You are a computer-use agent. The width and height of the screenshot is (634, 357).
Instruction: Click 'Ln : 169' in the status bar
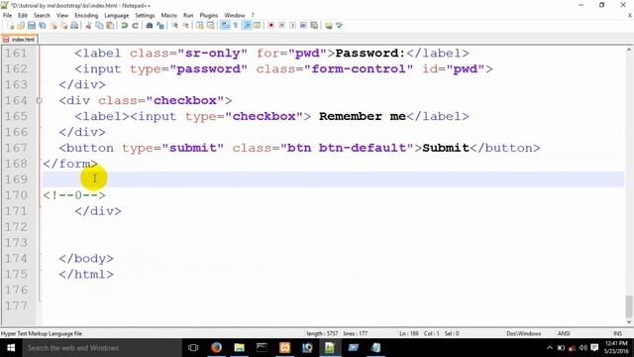(x=409, y=333)
